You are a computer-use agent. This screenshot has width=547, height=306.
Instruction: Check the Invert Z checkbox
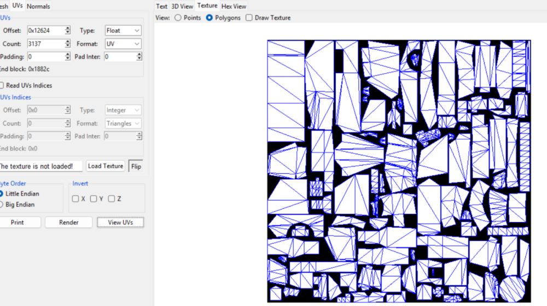[112, 199]
